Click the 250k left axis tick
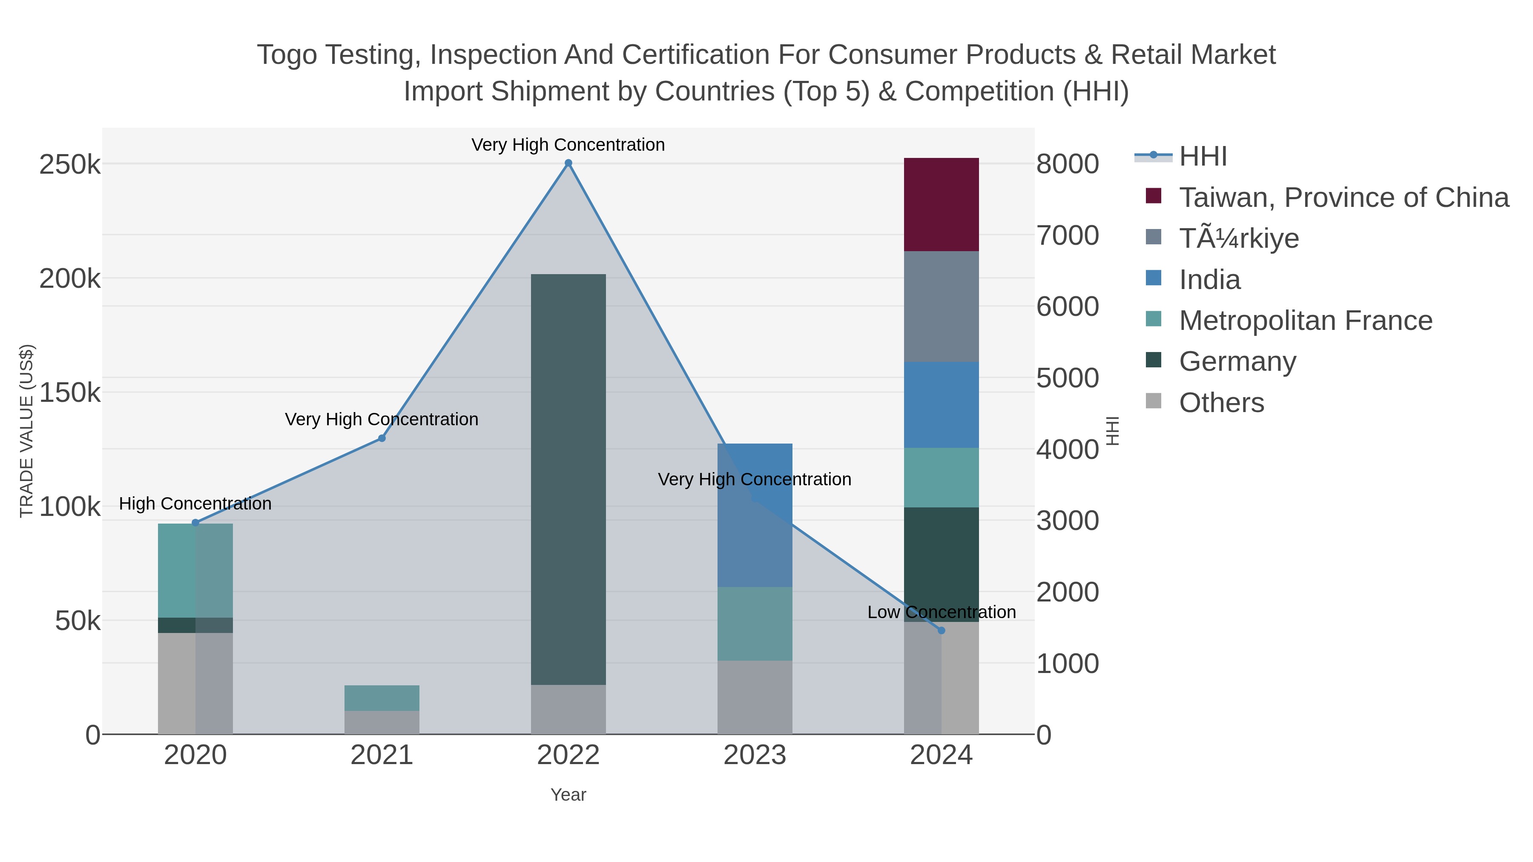The width and height of the screenshot is (1533, 862). click(70, 165)
